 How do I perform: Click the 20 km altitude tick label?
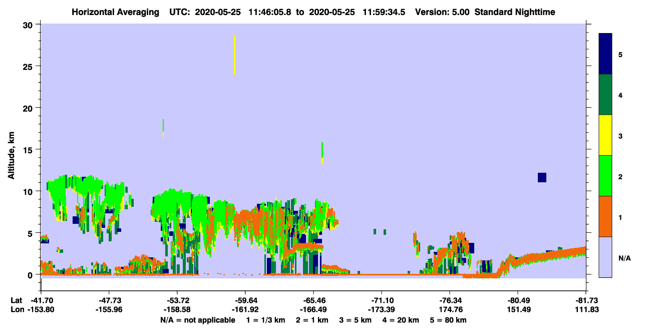pyautogui.click(x=29, y=108)
